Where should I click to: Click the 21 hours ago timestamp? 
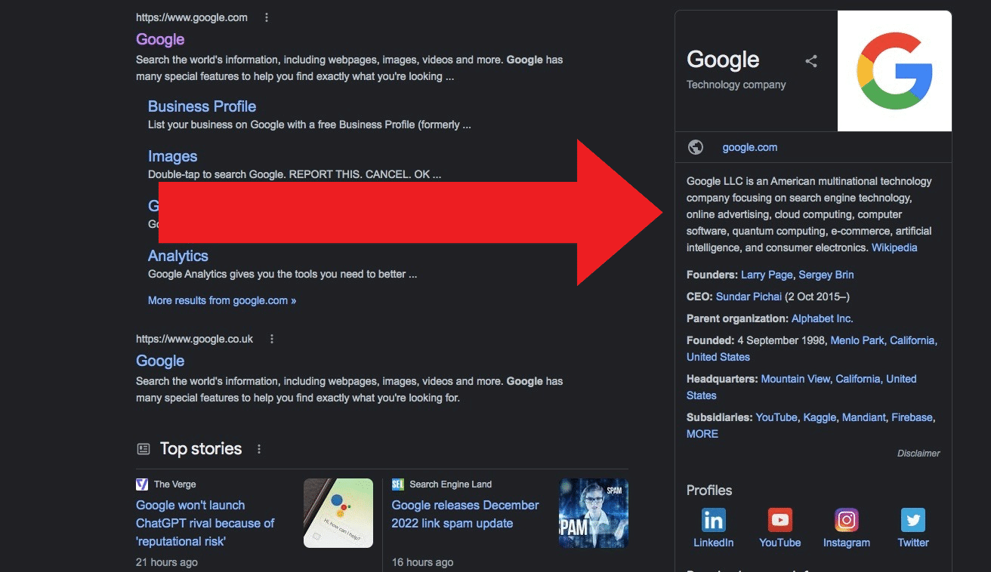click(167, 562)
